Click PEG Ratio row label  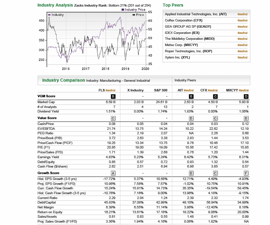45,133
